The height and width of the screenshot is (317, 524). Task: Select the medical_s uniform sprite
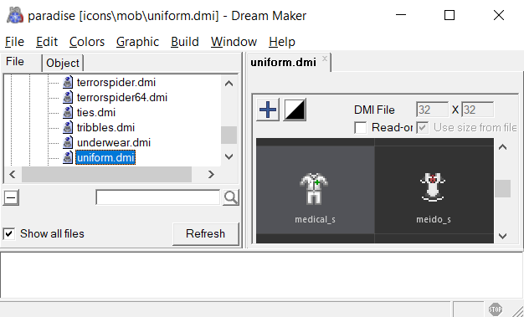click(315, 189)
